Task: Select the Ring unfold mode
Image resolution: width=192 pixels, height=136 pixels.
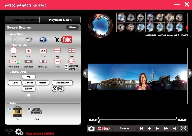Action: pyautogui.click(x=57, y=61)
